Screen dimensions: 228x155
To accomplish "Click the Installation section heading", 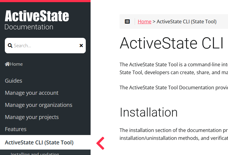I will click(x=149, y=112).
